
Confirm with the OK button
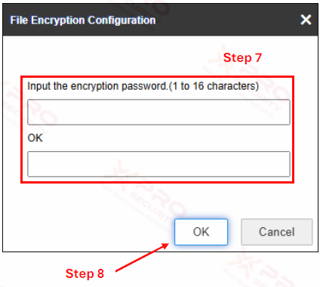[x=201, y=232]
